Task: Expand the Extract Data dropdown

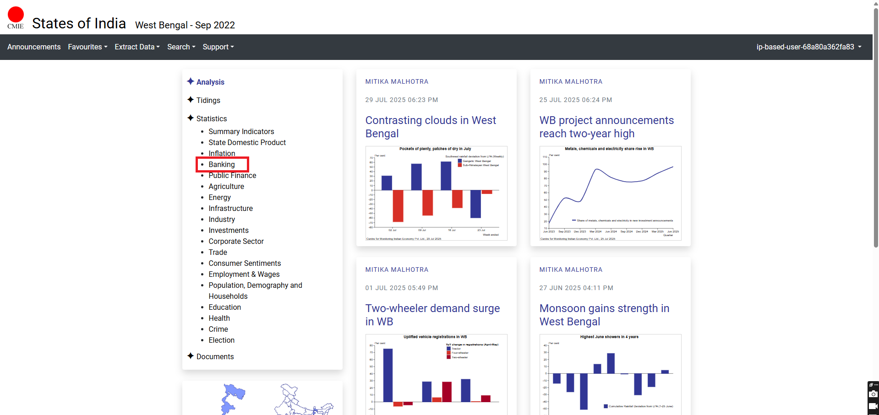Action: pyautogui.click(x=137, y=47)
